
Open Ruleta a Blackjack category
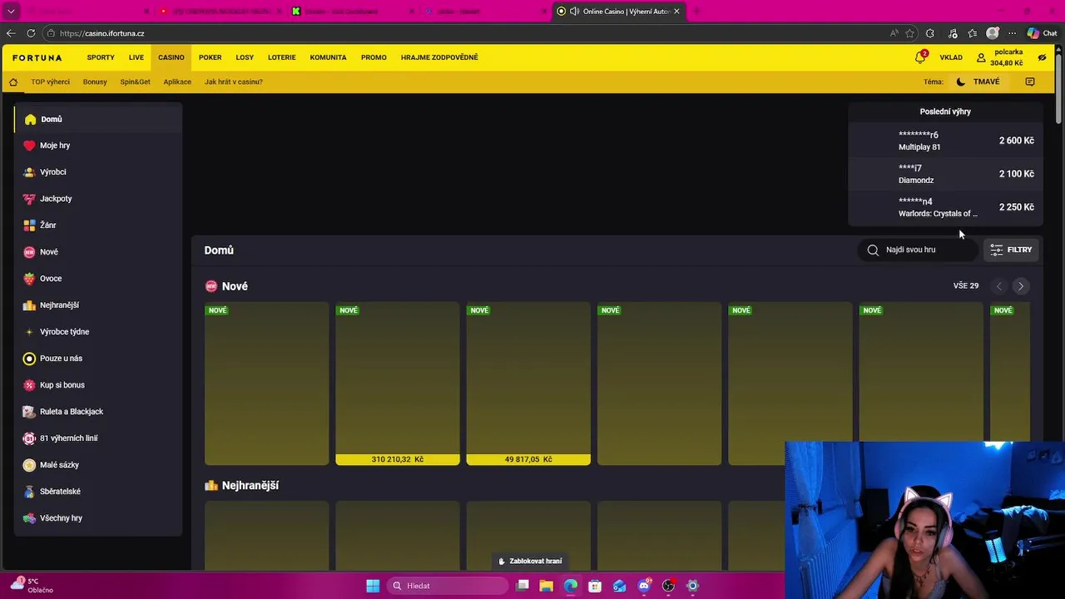[98, 412]
